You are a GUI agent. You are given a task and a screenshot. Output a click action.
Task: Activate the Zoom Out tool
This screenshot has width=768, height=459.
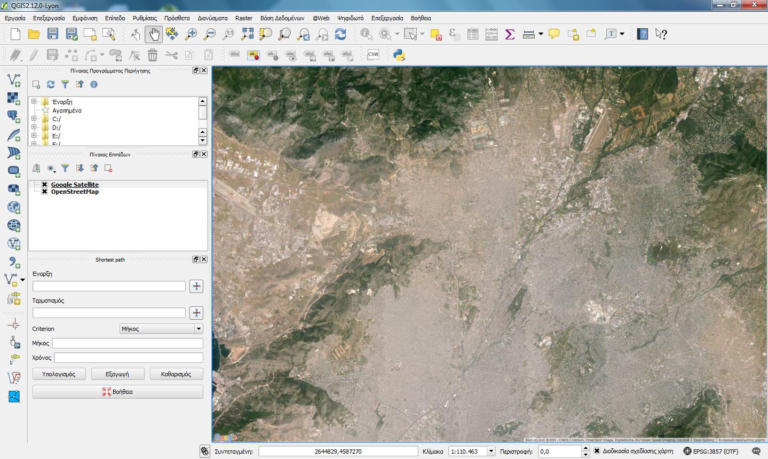[x=210, y=34]
